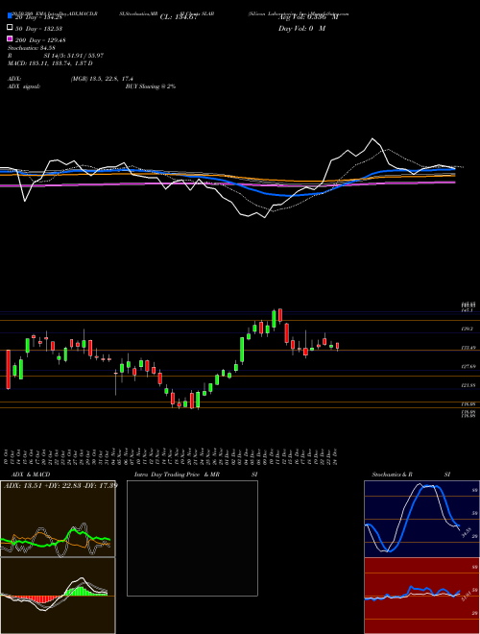Click the 'ADX: 13.51 +DY: 22.83 -DY: 17.39' readout
This screenshot has height=634, width=480.
click(x=60, y=486)
